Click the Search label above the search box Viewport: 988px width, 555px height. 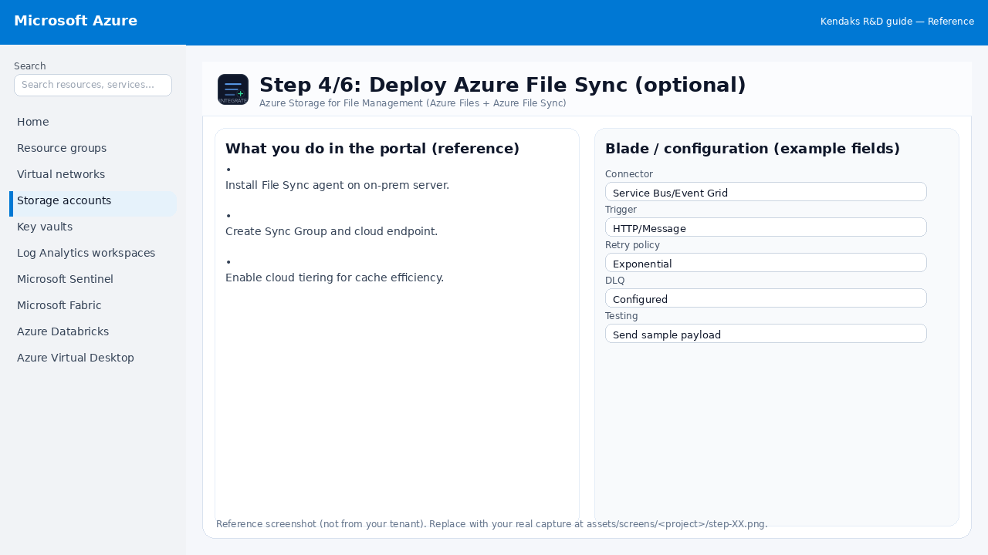click(30, 66)
